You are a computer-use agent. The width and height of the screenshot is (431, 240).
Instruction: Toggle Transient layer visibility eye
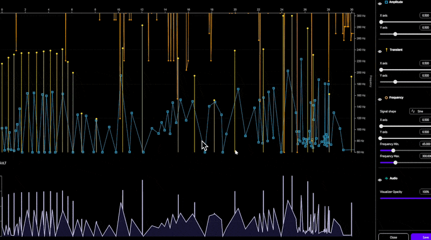click(380, 51)
